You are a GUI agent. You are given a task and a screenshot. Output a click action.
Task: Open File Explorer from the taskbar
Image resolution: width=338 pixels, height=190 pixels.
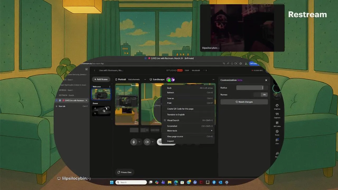click(170, 182)
